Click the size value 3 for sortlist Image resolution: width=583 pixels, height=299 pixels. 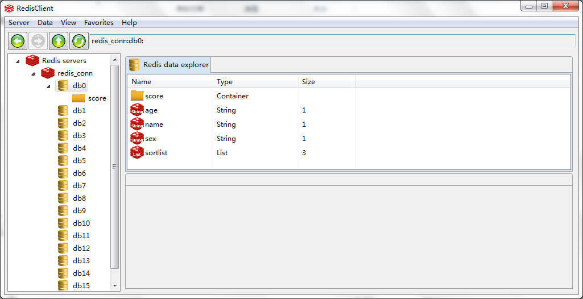[x=304, y=153]
